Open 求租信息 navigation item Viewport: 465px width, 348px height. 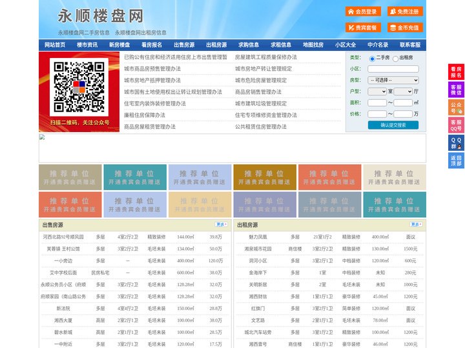[281, 45]
